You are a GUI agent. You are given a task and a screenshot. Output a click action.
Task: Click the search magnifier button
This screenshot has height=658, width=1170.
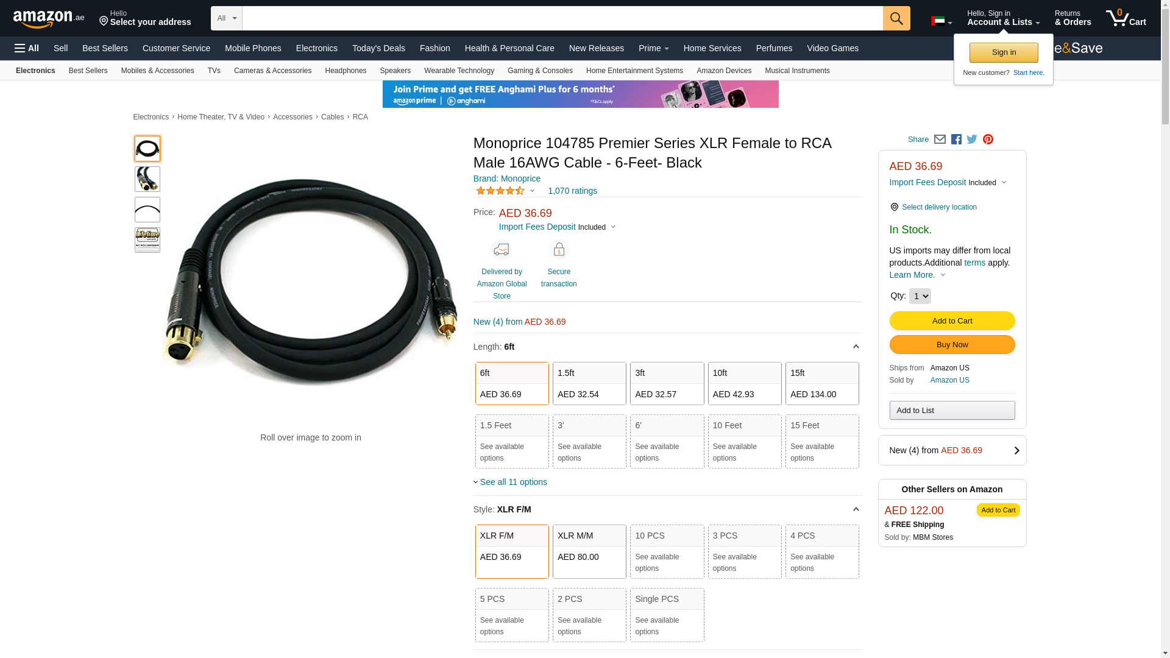tap(896, 18)
